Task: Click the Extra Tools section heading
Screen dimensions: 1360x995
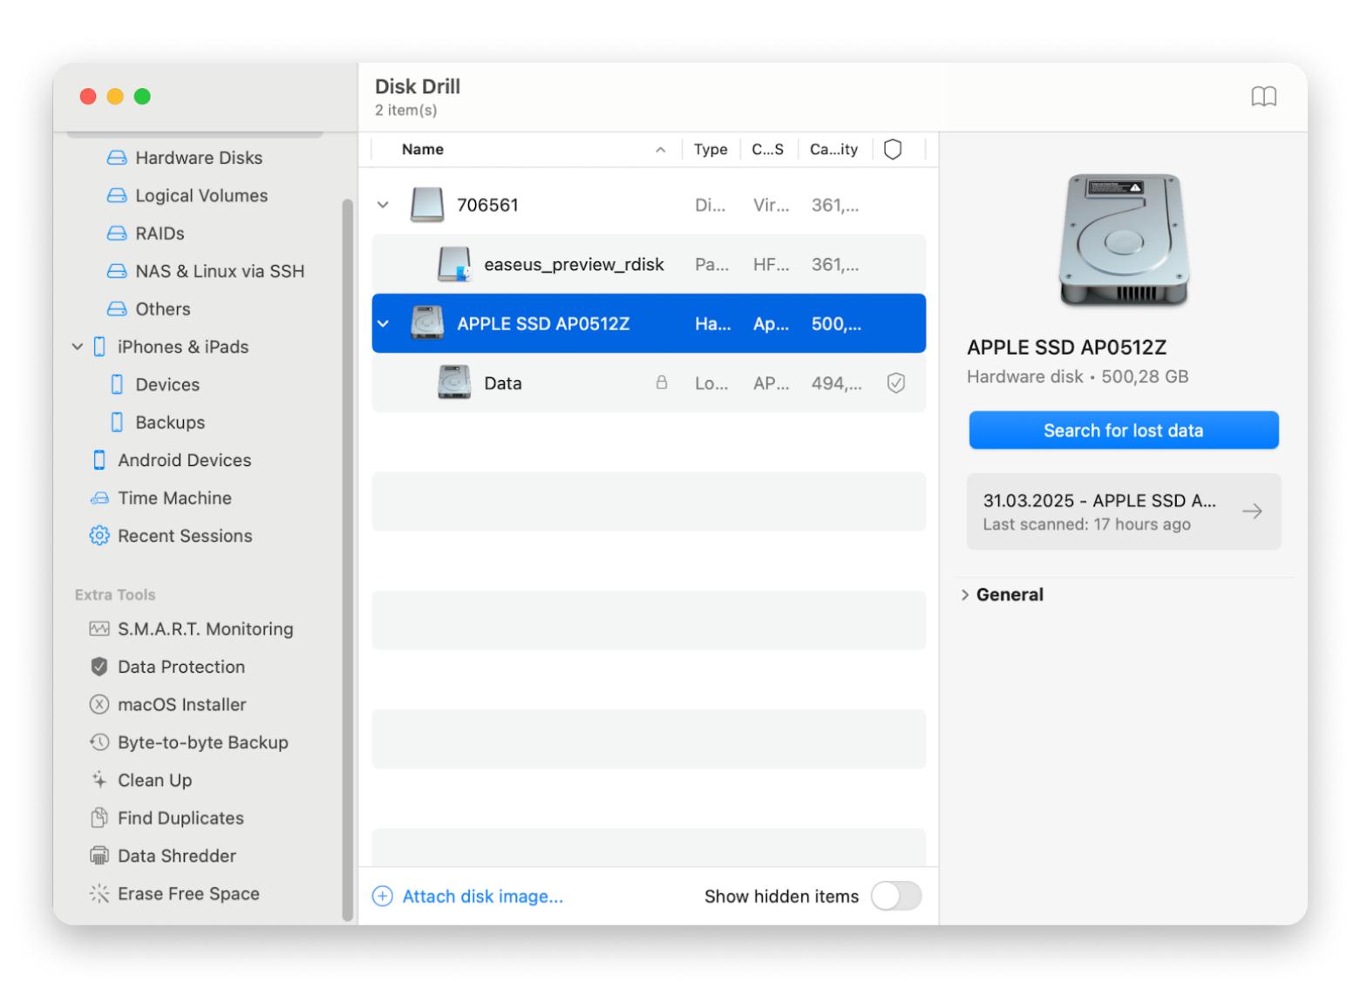Action: (115, 595)
